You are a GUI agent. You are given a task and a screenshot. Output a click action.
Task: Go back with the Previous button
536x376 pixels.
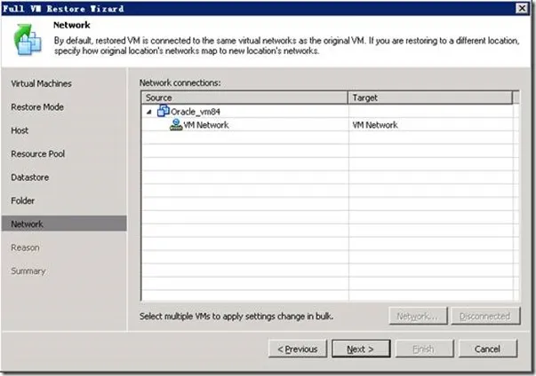point(298,349)
